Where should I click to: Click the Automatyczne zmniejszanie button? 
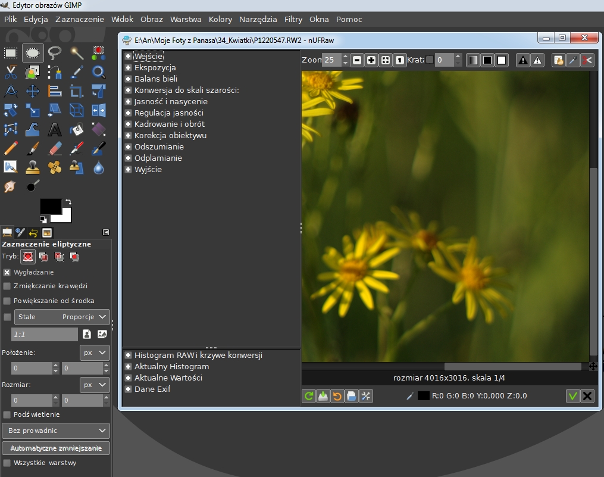click(56, 448)
